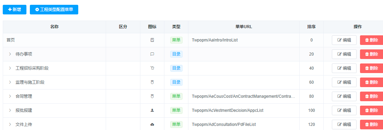Click the 菜单URL column header
The height and width of the screenshot is (130, 383).
coord(244,27)
